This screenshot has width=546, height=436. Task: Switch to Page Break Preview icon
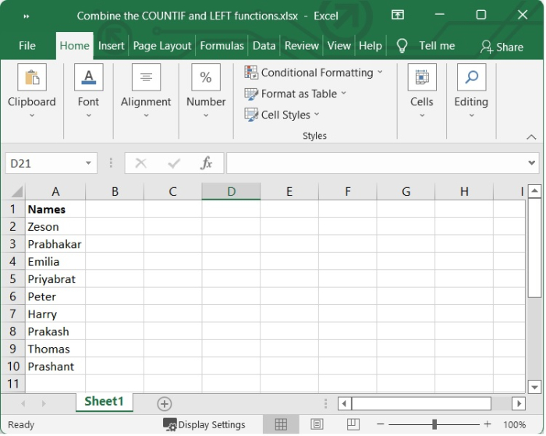tap(353, 424)
